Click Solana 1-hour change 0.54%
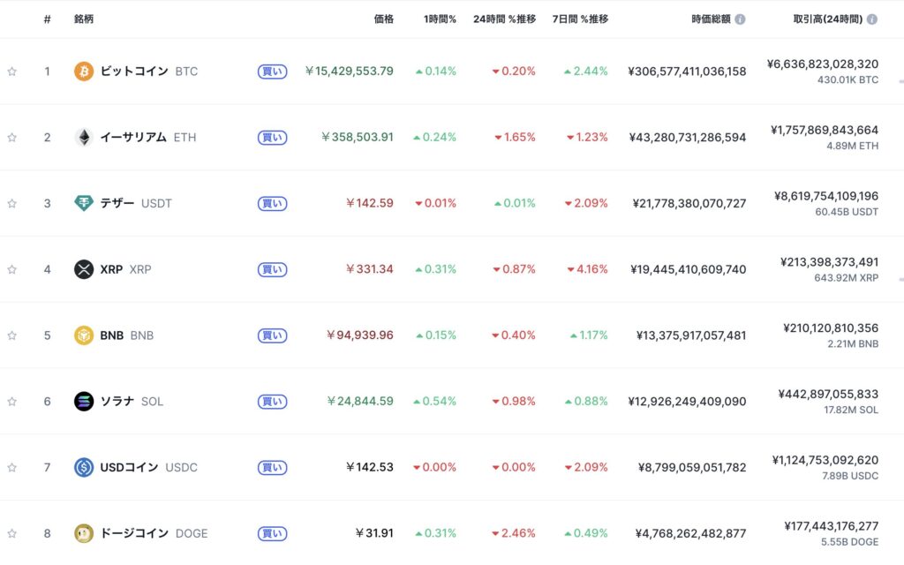Screen dimensions: 904x565 tap(434, 402)
